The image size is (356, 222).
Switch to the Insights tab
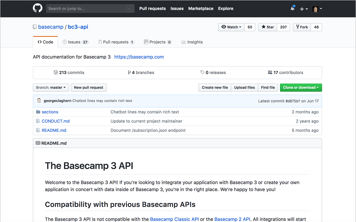[x=192, y=42]
